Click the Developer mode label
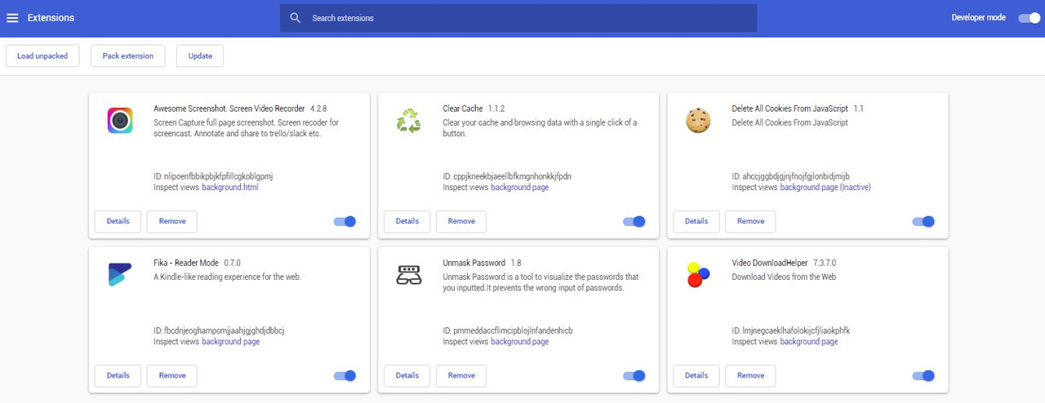This screenshot has height=403, width=1045. 979,18
